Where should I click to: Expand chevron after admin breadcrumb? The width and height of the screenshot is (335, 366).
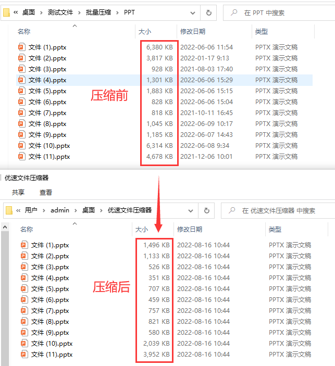(76, 210)
